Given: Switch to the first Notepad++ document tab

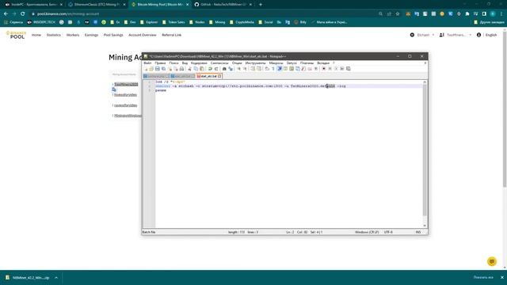Looking at the screenshot, I should 156,76.
